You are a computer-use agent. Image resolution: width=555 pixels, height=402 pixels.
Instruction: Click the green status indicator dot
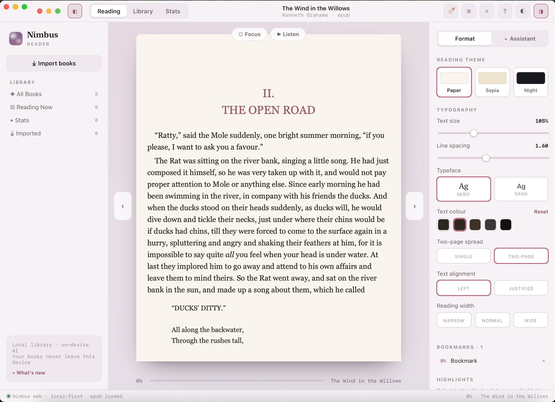click(x=9, y=396)
